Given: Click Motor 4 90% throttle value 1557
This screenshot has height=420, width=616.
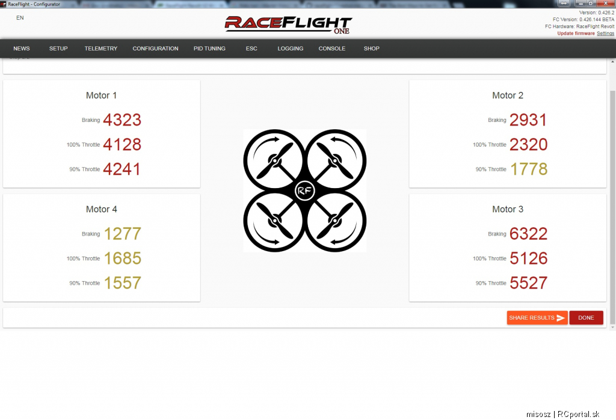Looking at the screenshot, I should pos(123,283).
